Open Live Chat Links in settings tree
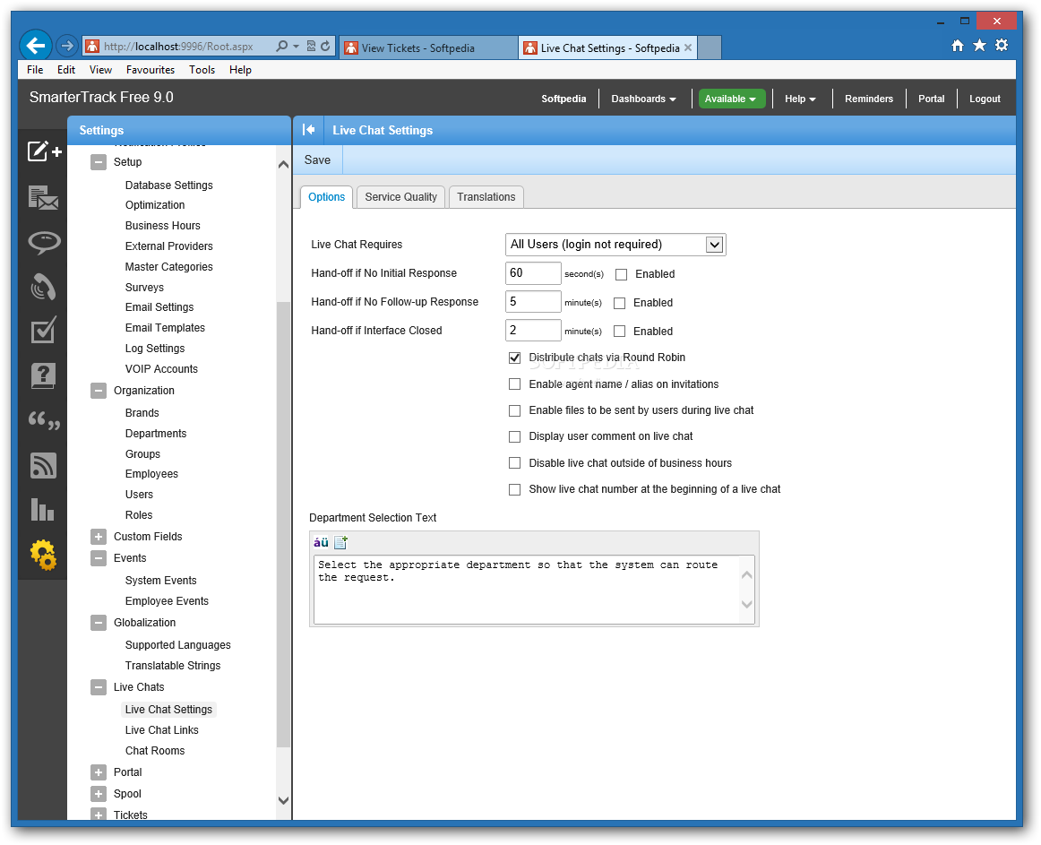 [x=162, y=730]
